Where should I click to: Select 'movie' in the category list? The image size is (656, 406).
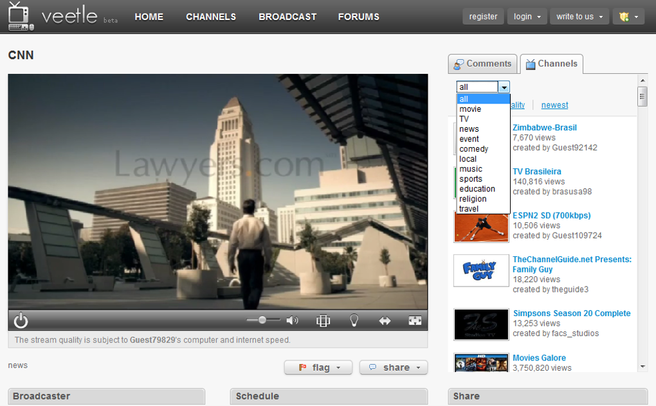483,109
